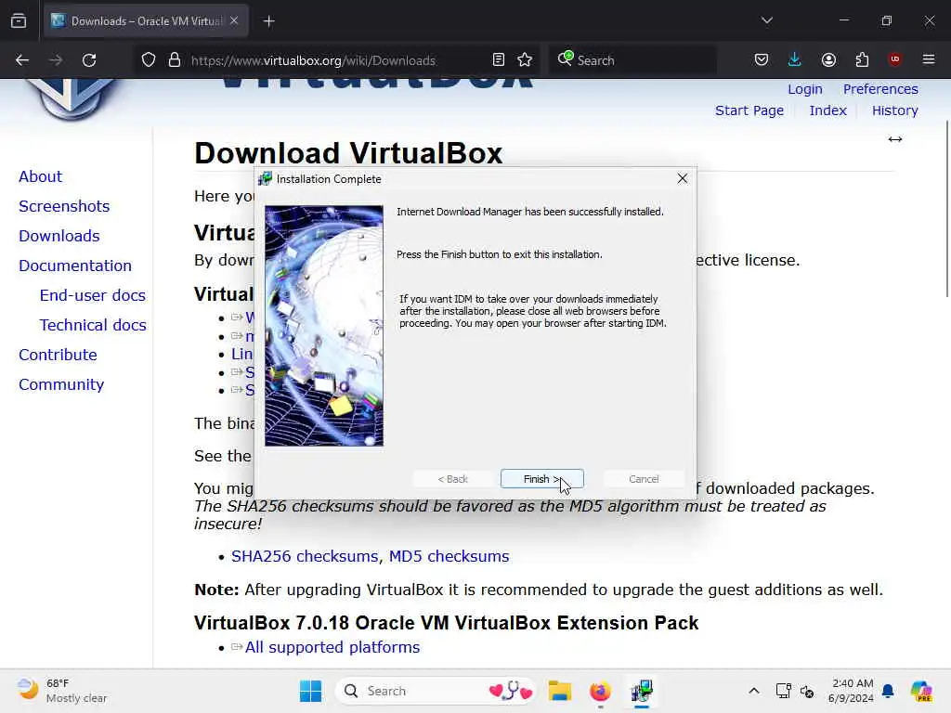
Task: Open Screenshots in the sidebar
Action: coord(64,206)
